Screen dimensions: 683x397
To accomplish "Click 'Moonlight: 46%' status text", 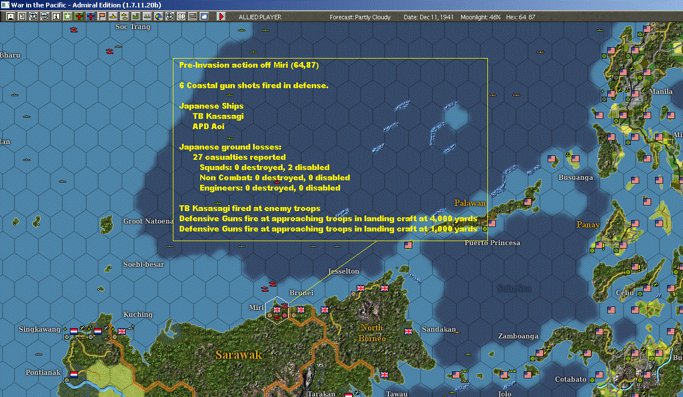I will (479, 17).
